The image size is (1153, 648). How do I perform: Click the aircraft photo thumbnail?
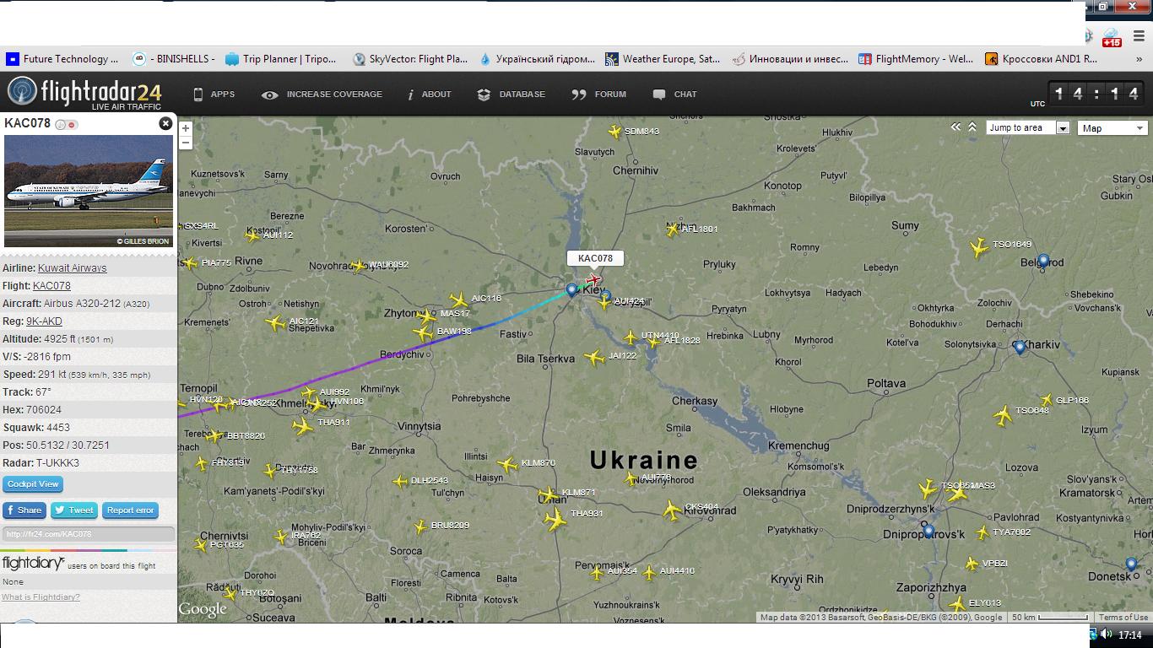click(x=89, y=192)
